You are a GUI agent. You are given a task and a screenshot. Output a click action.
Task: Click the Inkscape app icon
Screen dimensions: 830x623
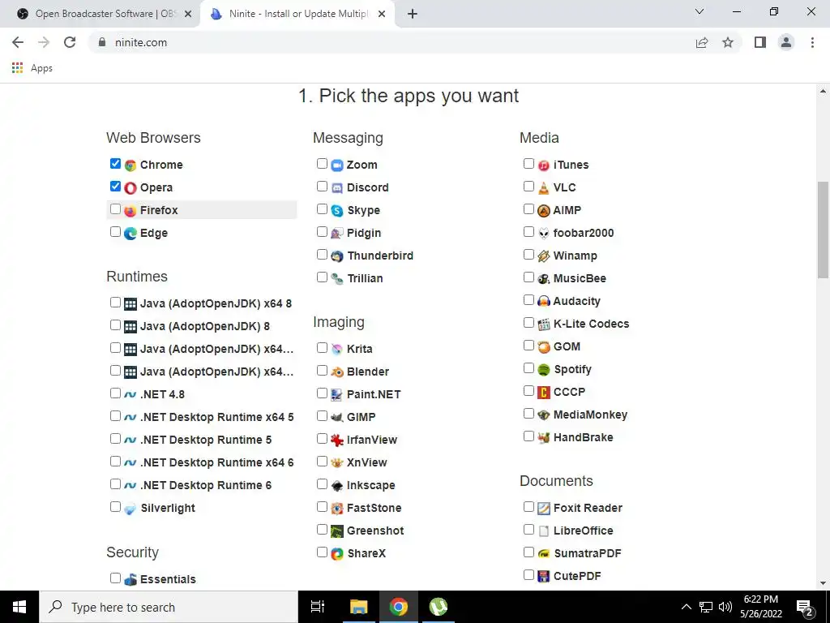click(337, 486)
